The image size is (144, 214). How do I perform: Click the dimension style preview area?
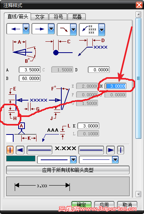pos(68,186)
